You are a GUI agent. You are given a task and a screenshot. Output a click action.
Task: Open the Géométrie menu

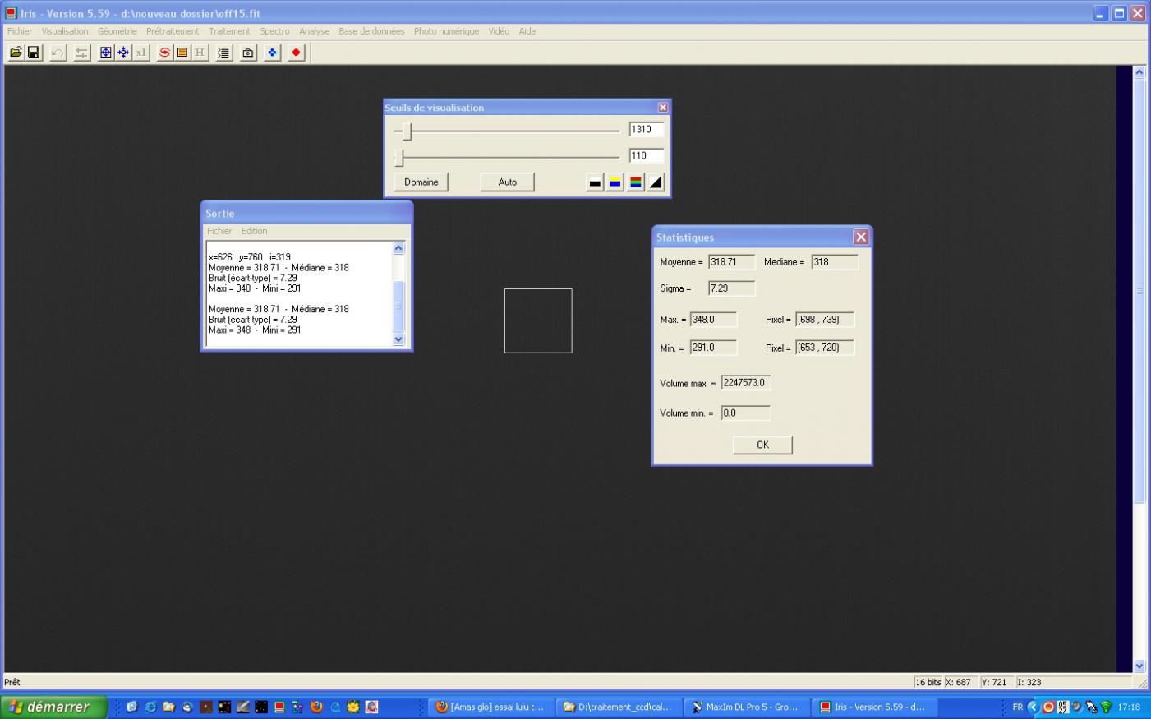tap(117, 31)
